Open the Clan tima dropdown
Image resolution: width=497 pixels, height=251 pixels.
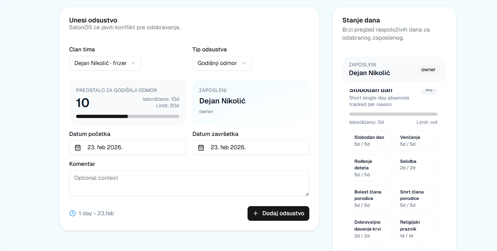(105, 63)
